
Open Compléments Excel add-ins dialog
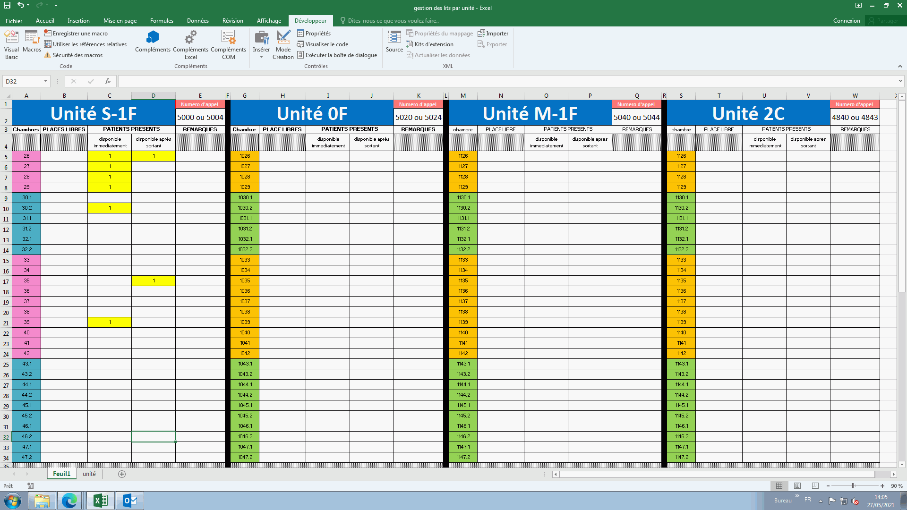click(x=190, y=44)
